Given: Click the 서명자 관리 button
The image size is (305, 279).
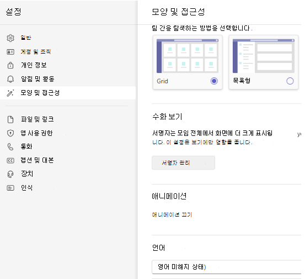Looking at the screenshot, I should coord(183,162).
